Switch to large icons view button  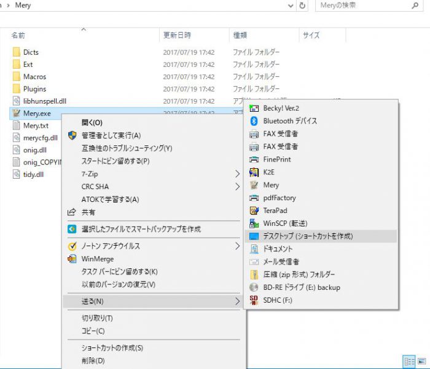(x=422, y=361)
